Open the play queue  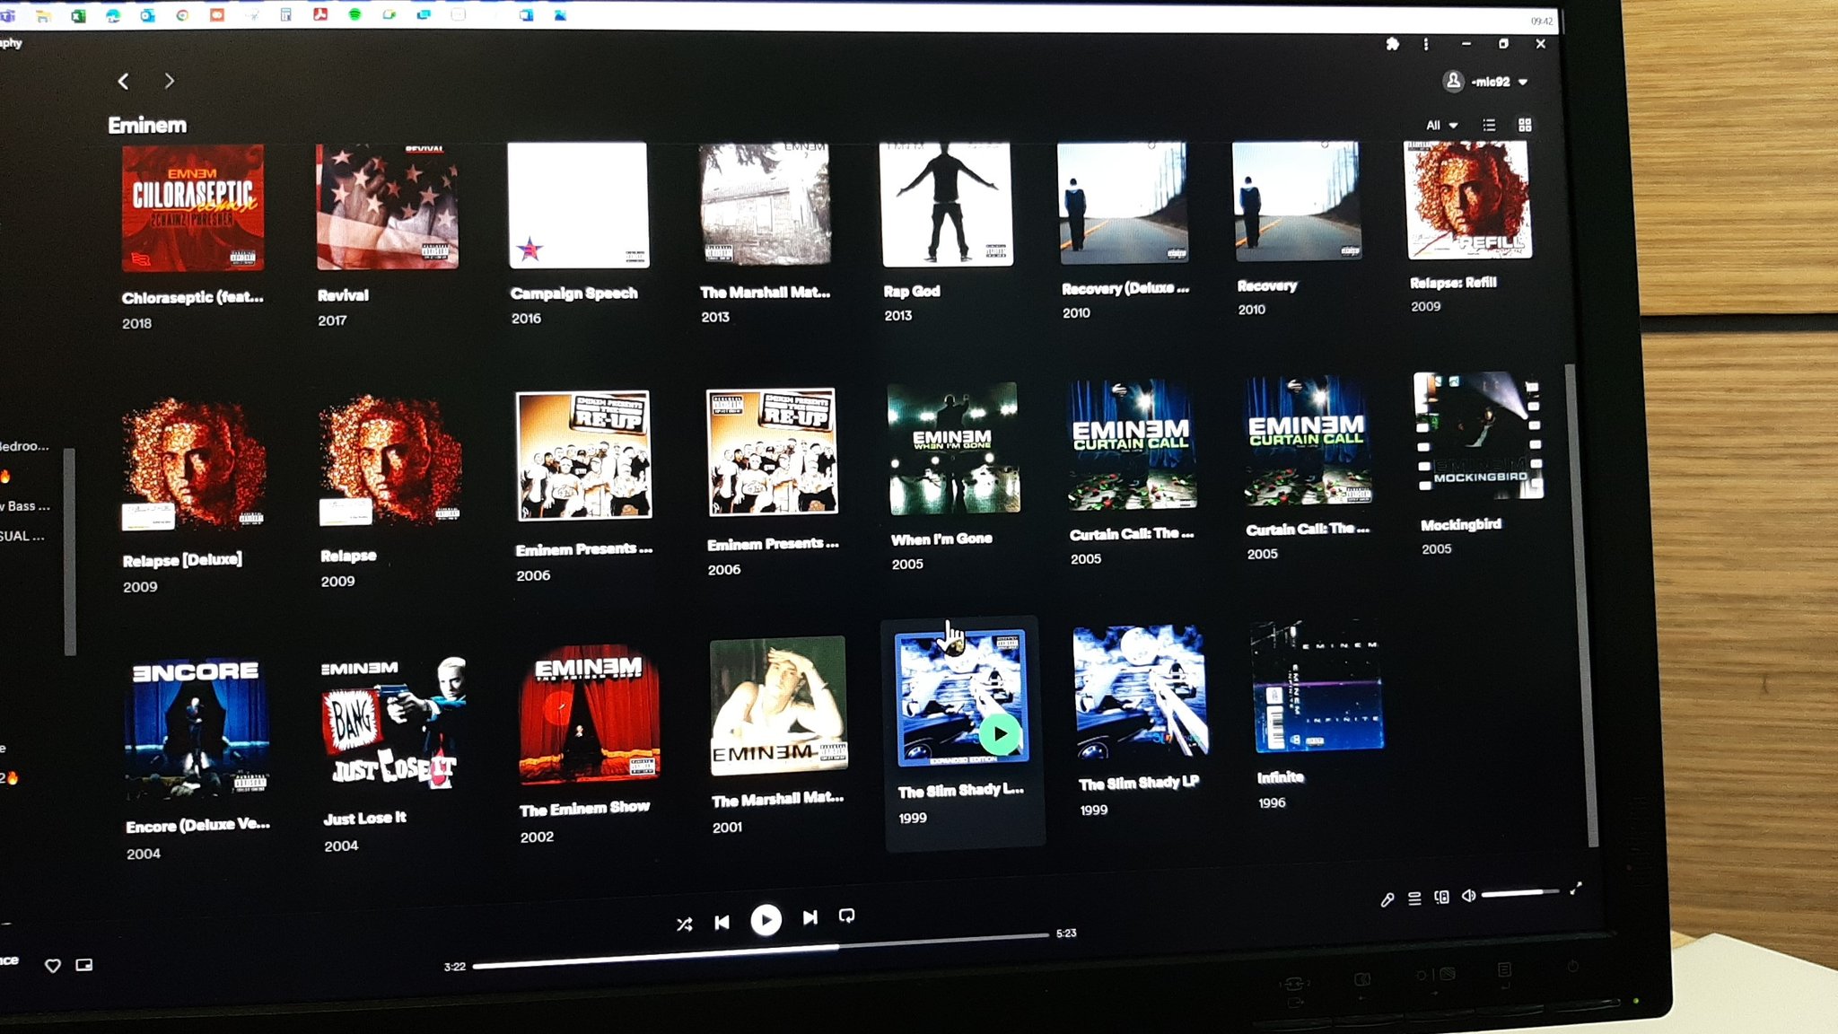coord(1414,898)
